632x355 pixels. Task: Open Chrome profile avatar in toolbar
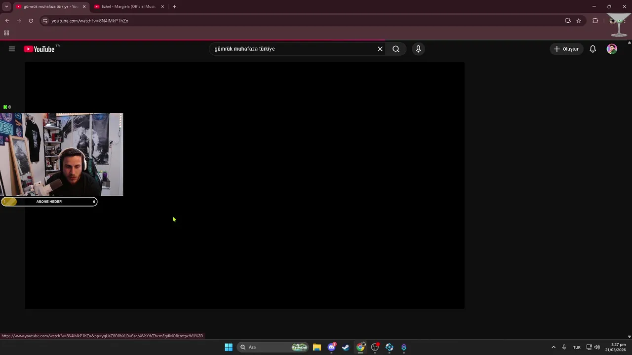click(613, 21)
